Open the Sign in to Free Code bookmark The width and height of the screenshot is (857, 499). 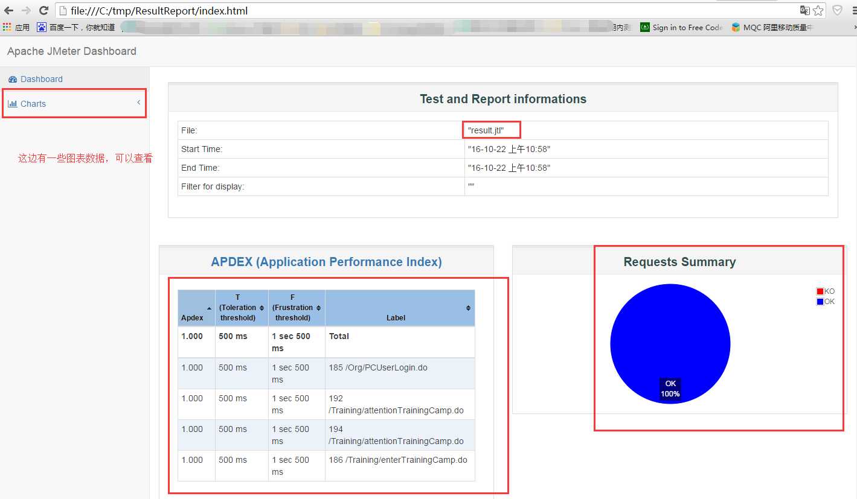681,27
